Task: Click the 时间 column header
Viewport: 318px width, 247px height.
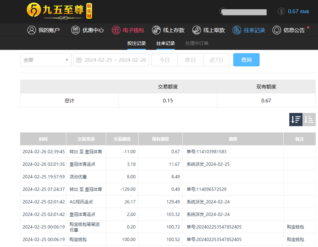Action: click(43, 139)
